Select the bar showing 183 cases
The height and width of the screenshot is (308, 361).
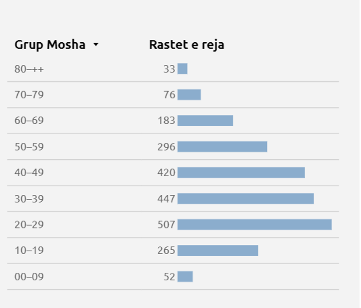(x=205, y=120)
